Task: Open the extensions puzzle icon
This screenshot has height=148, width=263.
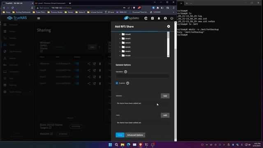Action: tap(158, 8)
